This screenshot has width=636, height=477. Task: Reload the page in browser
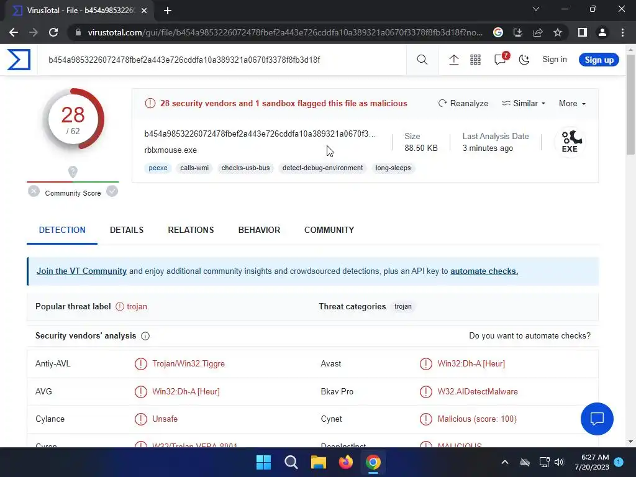click(x=53, y=32)
